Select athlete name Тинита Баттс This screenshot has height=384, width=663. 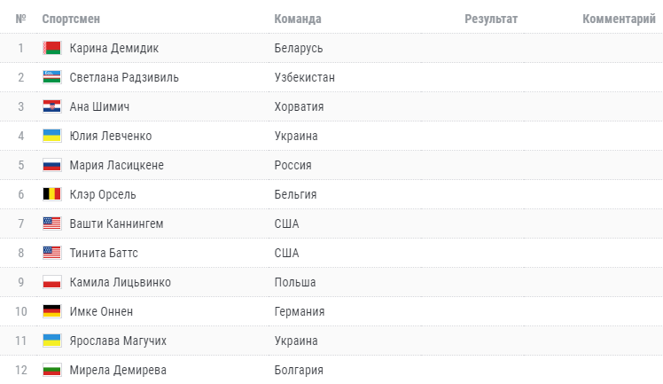click(x=104, y=253)
